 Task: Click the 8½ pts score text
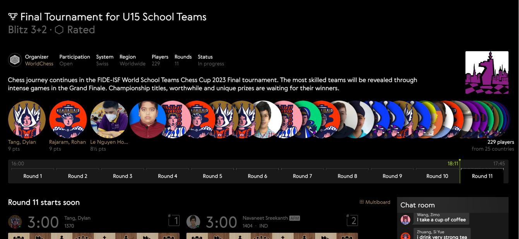(98, 149)
